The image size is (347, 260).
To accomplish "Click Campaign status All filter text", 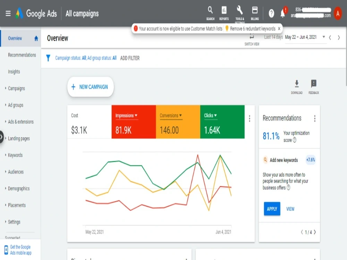I will pos(70,58).
